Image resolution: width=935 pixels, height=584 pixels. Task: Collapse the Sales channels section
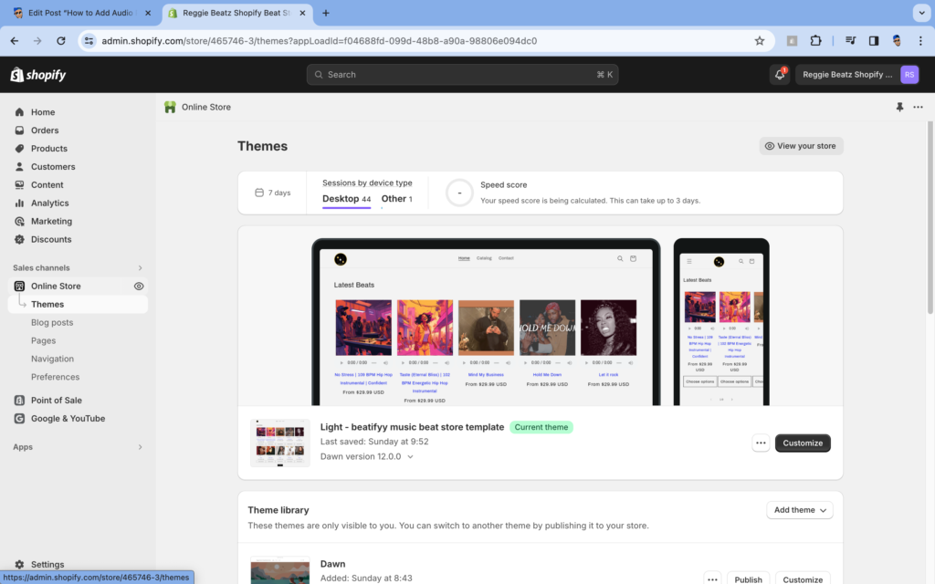pos(139,267)
